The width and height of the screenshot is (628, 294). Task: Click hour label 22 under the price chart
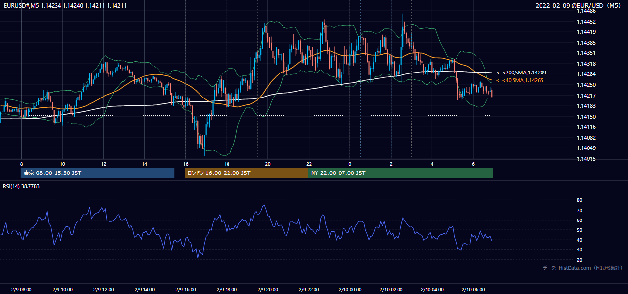[309, 164]
